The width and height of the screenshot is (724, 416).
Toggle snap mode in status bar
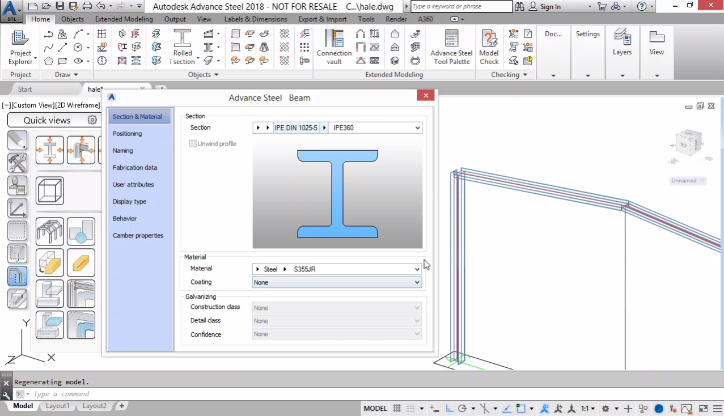pyautogui.click(x=410, y=408)
